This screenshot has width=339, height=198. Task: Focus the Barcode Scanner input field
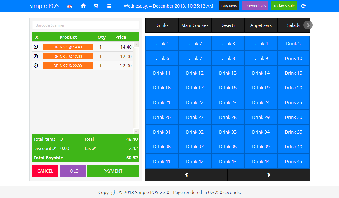pos(86,25)
